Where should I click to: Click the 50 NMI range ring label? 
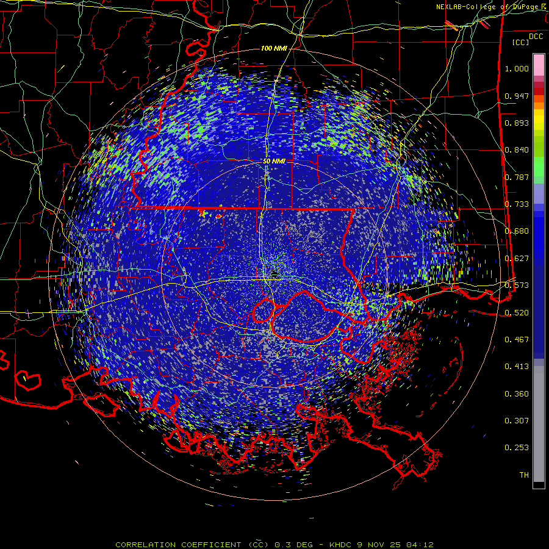pyautogui.click(x=274, y=162)
